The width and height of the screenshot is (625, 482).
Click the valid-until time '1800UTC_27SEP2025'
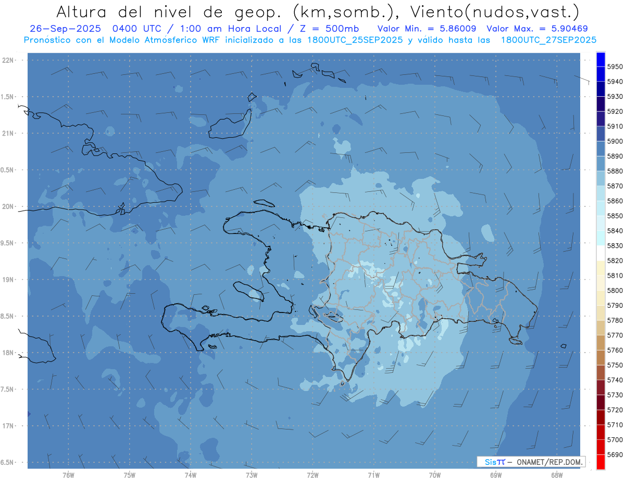point(548,40)
